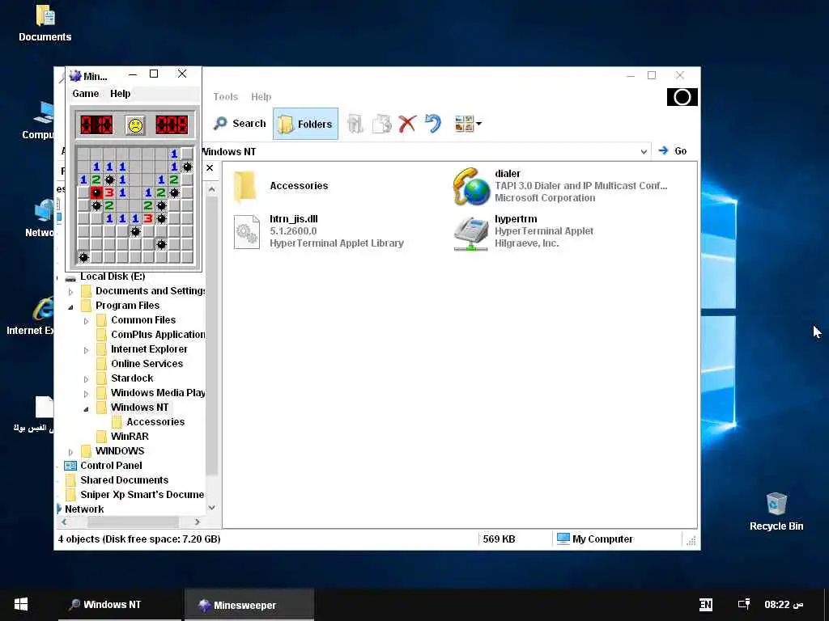
Task: Open the Help menu in Minesweeper
Action: [120, 94]
